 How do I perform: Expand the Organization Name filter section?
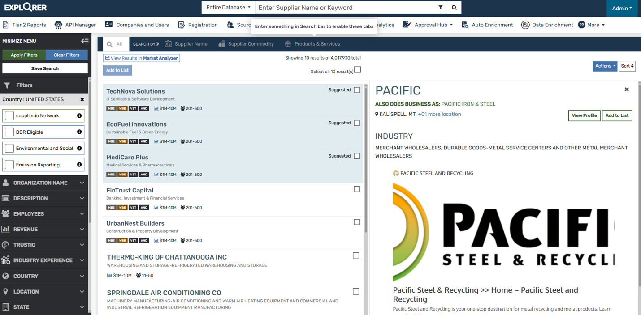pos(44,183)
